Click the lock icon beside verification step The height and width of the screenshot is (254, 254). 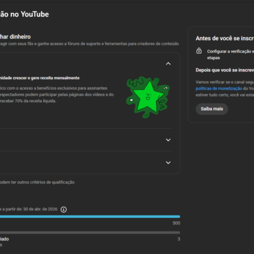point(199,51)
